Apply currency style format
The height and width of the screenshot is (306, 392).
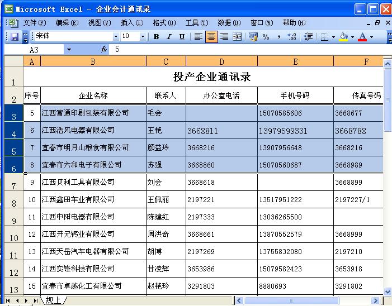point(253,37)
